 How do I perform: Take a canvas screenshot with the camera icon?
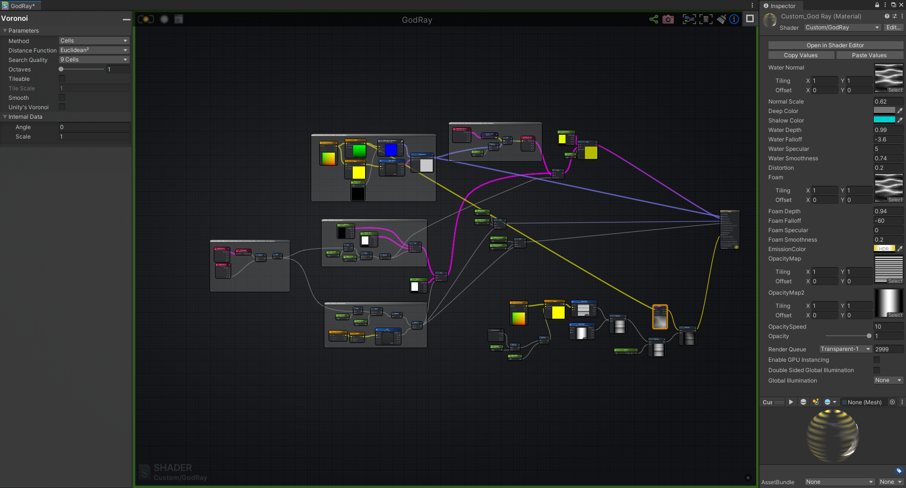coord(668,19)
